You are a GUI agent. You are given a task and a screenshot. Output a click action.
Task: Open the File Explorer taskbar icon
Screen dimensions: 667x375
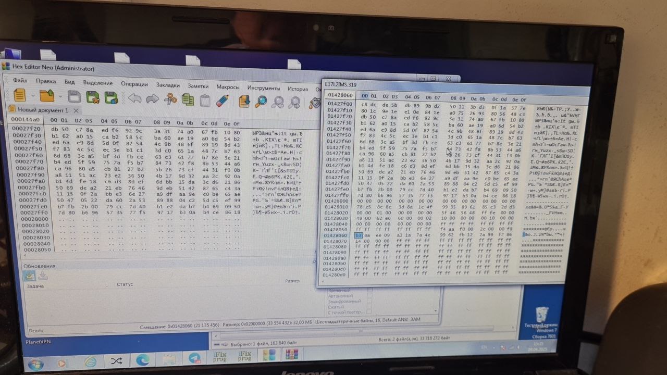[x=169, y=359]
